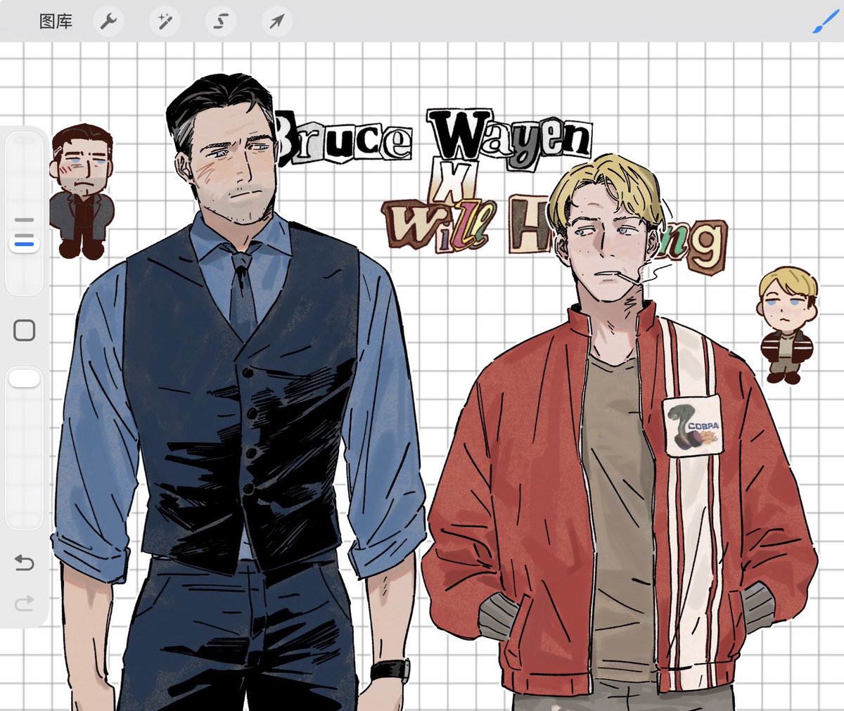
Task: Undo the last stroke
Action: 25,562
